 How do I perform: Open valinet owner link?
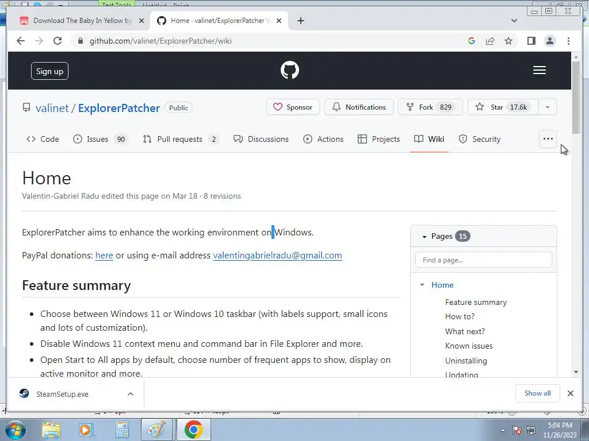tap(52, 108)
